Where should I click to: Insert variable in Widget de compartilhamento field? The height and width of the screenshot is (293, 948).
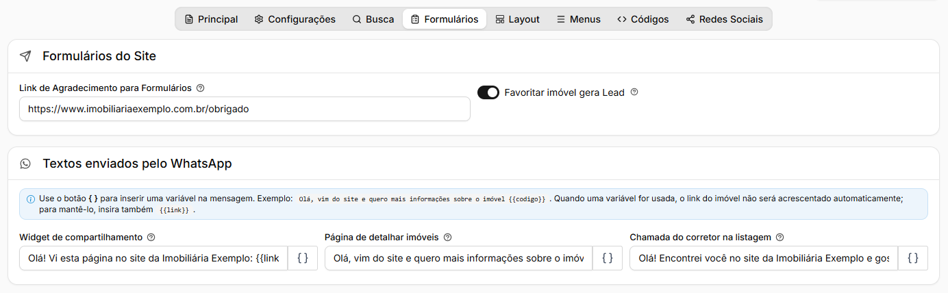(303, 258)
